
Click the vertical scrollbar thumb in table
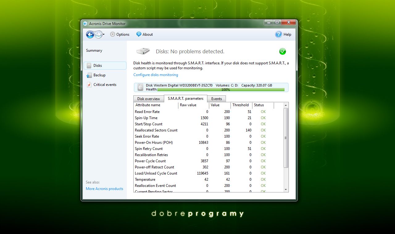[x=286, y=138]
